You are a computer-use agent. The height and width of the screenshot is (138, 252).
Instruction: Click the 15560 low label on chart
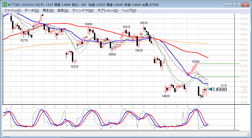112,54
